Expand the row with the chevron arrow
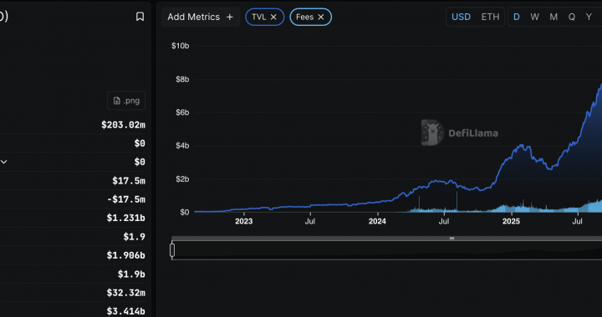 [x=4, y=162]
